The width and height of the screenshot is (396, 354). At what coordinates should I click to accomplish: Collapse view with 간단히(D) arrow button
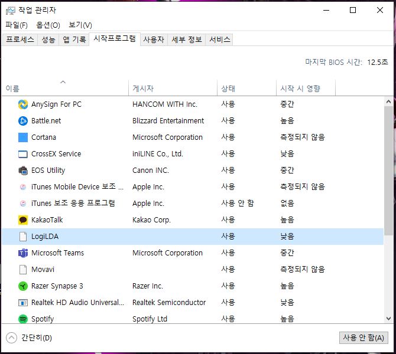(x=11, y=338)
